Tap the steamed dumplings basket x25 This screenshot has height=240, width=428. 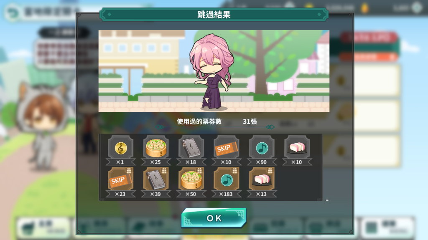click(x=156, y=150)
